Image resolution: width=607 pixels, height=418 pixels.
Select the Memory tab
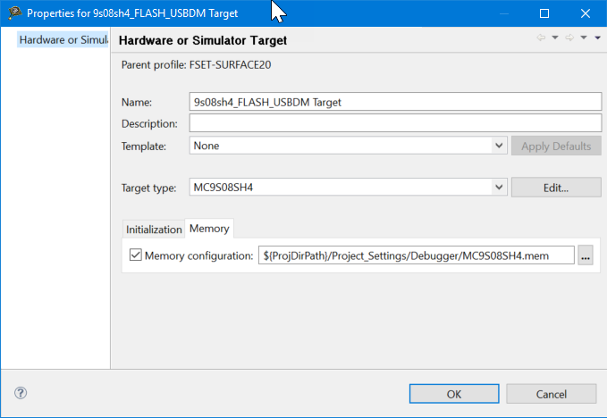(x=209, y=229)
